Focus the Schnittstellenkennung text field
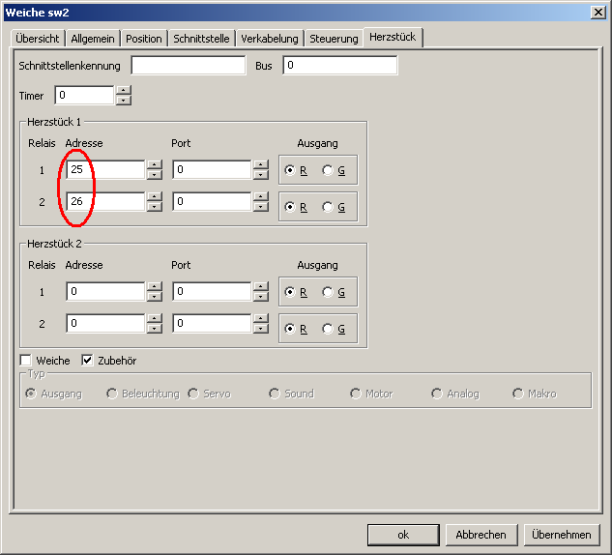This screenshot has height=555, width=612. (189, 66)
